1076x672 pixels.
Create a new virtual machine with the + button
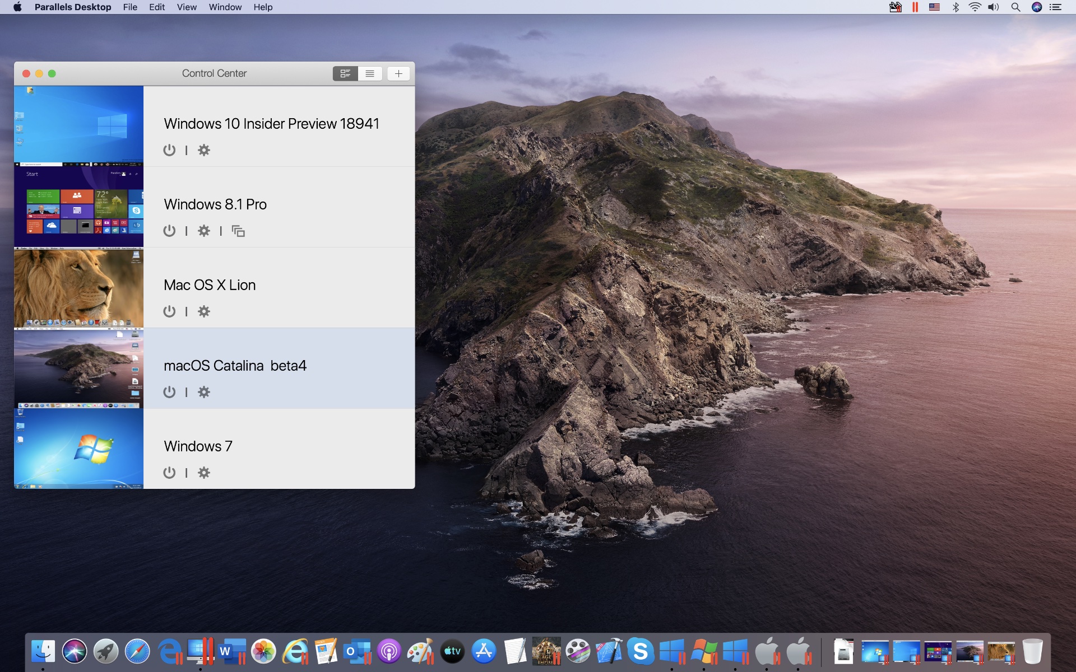pos(398,73)
